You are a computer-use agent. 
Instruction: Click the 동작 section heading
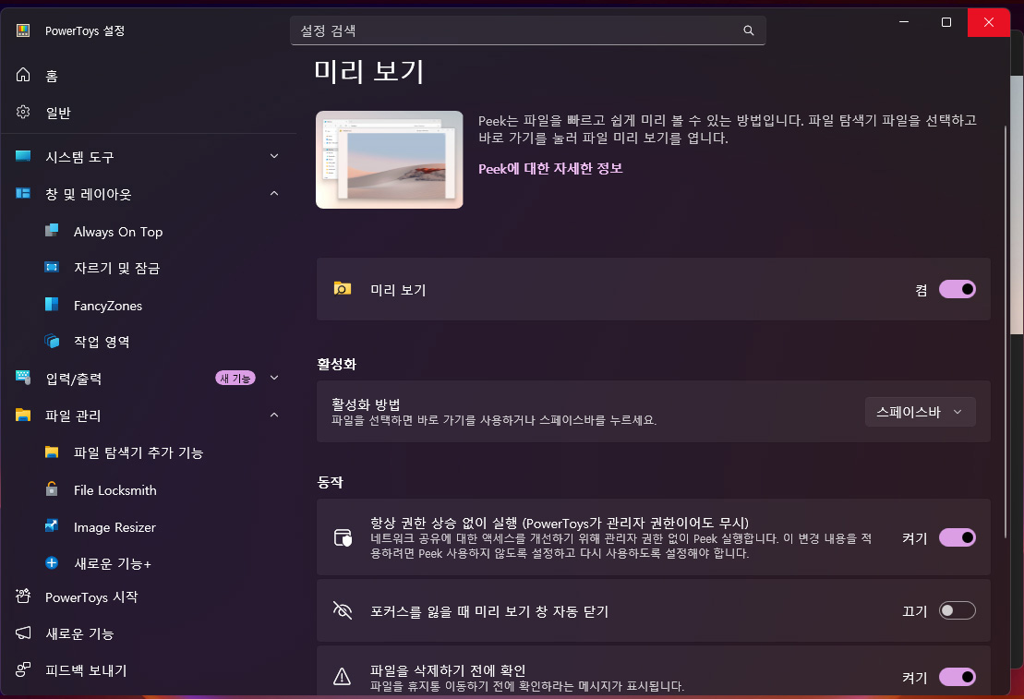(x=330, y=482)
